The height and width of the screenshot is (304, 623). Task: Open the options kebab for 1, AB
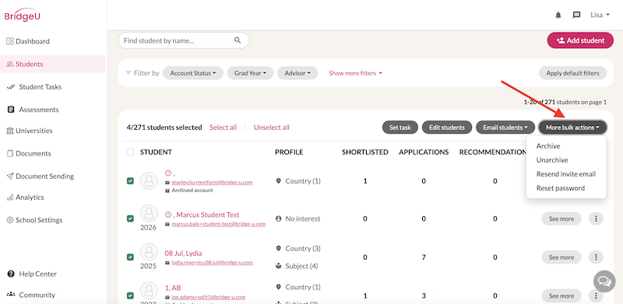coord(596,295)
